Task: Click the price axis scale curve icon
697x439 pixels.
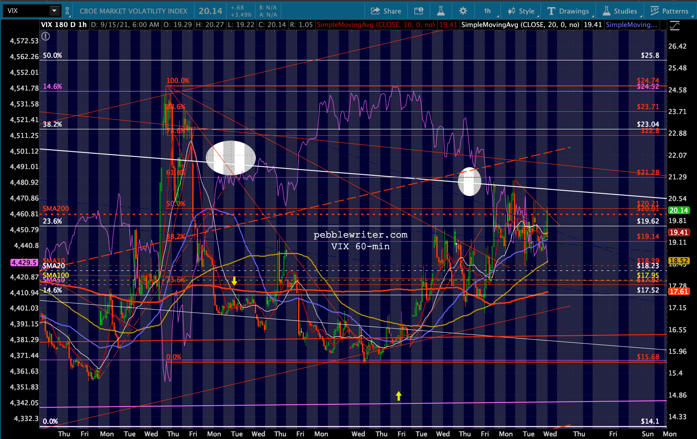Action: click(x=674, y=26)
